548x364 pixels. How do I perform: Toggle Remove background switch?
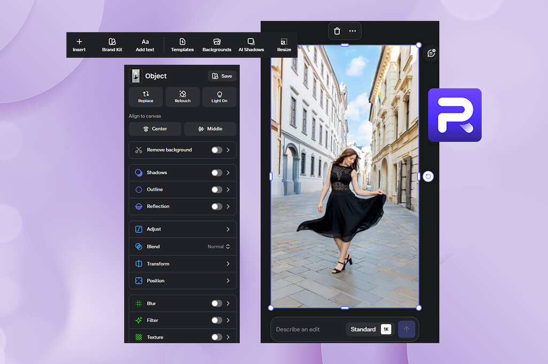click(217, 150)
